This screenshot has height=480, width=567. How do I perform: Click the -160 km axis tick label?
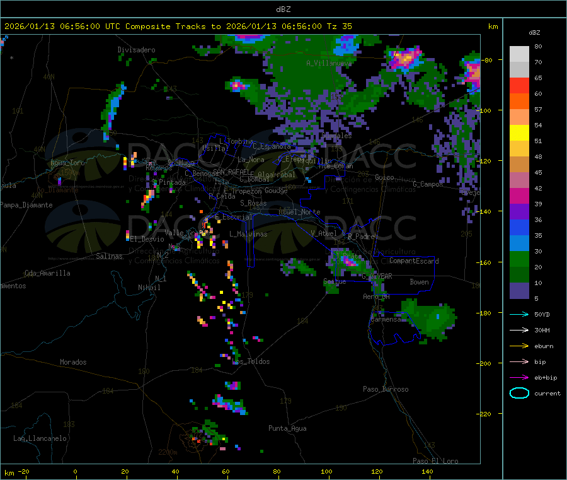[x=484, y=262]
